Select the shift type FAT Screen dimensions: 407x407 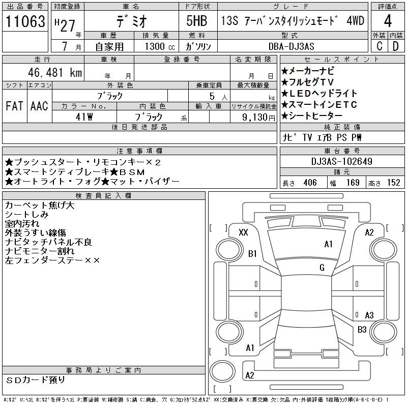coord(14,106)
